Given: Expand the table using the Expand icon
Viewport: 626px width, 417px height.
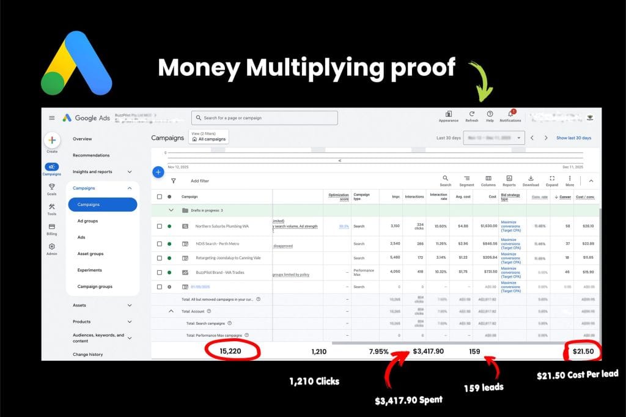Looking at the screenshot, I should [552, 179].
